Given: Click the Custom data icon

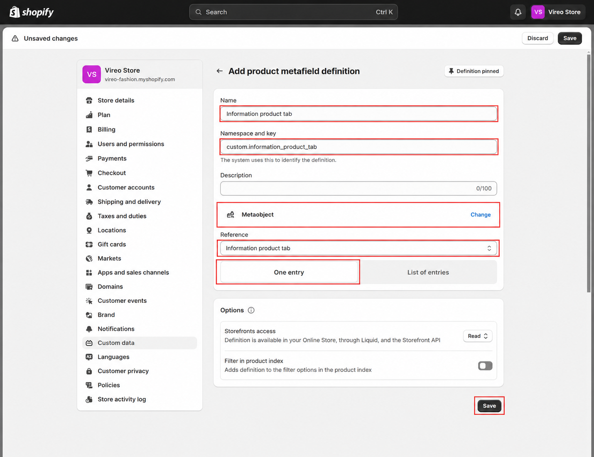Looking at the screenshot, I should [x=89, y=343].
